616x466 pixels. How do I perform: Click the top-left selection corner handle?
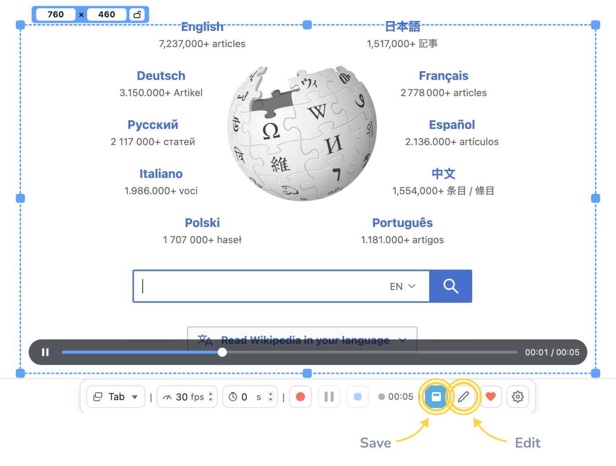click(20, 25)
